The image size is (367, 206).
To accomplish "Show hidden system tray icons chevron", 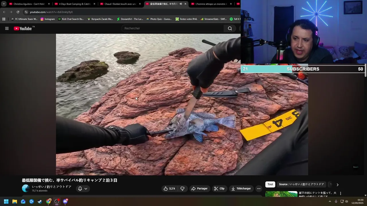I will (330, 201).
